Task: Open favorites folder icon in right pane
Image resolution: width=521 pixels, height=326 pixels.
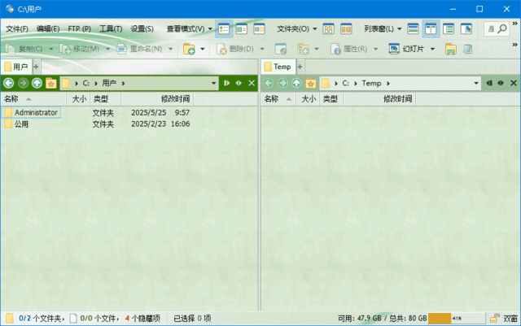Action: pos(310,83)
